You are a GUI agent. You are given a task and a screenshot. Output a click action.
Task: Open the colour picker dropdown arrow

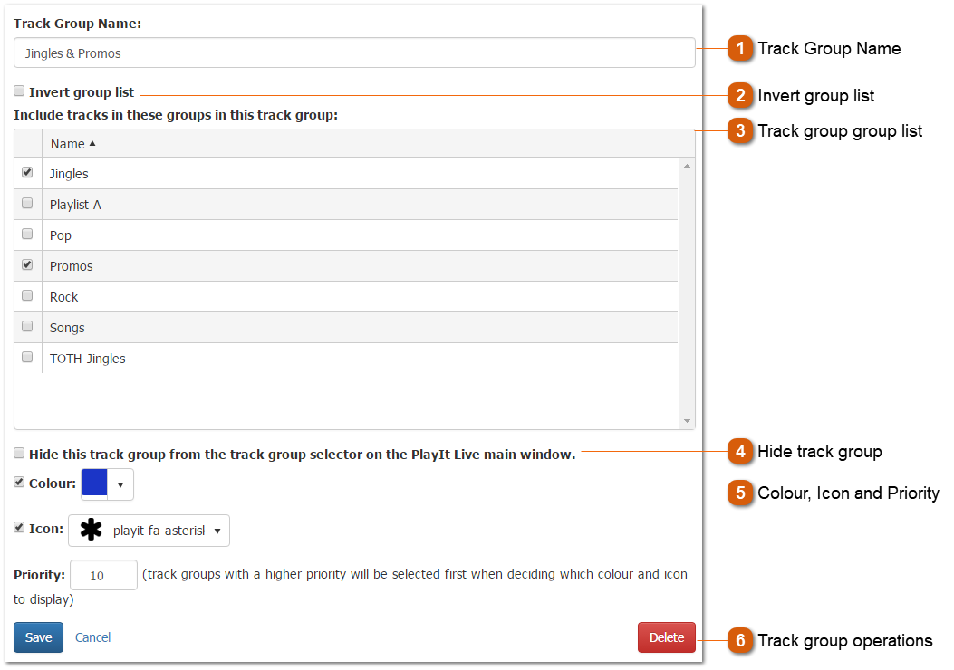121,483
